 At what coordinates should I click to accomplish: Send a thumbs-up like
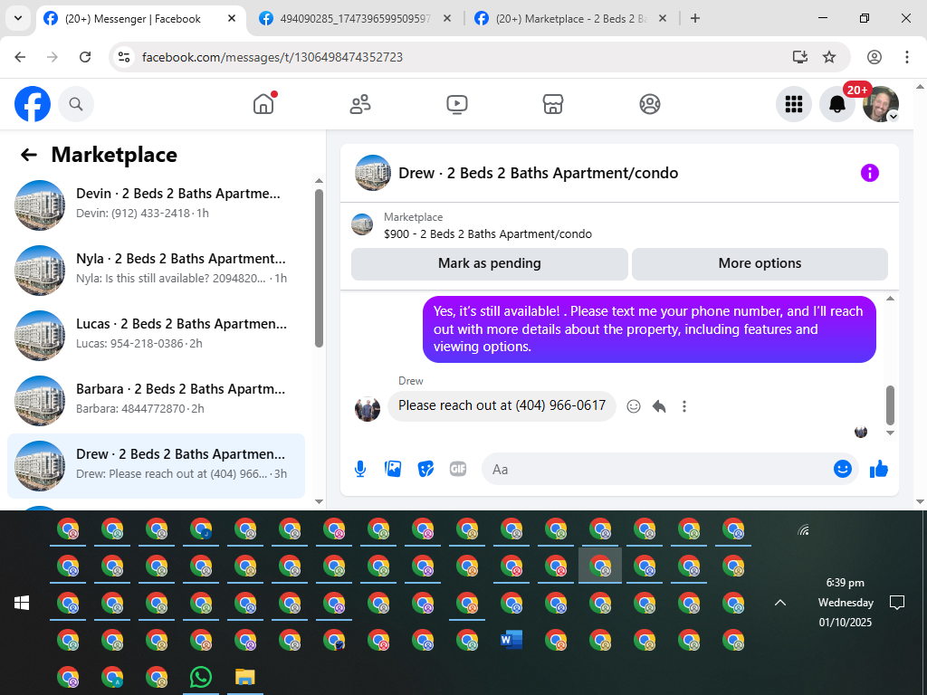coord(879,470)
